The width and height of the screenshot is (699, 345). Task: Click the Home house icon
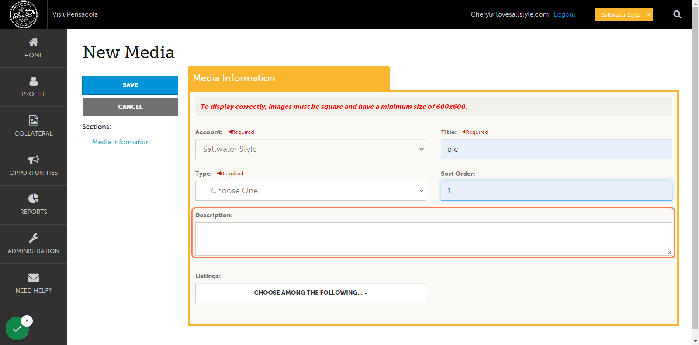(x=34, y=42)
